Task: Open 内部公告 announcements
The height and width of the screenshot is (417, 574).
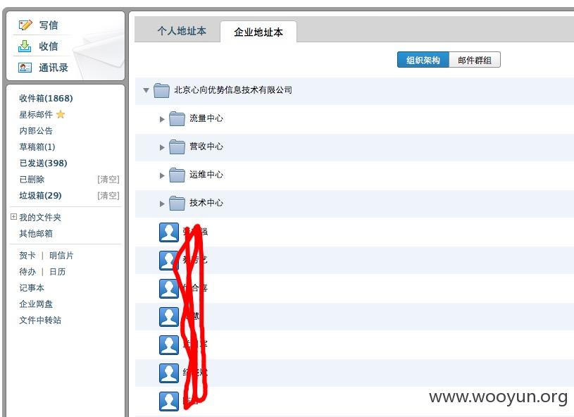Action: tap(36, 131)
